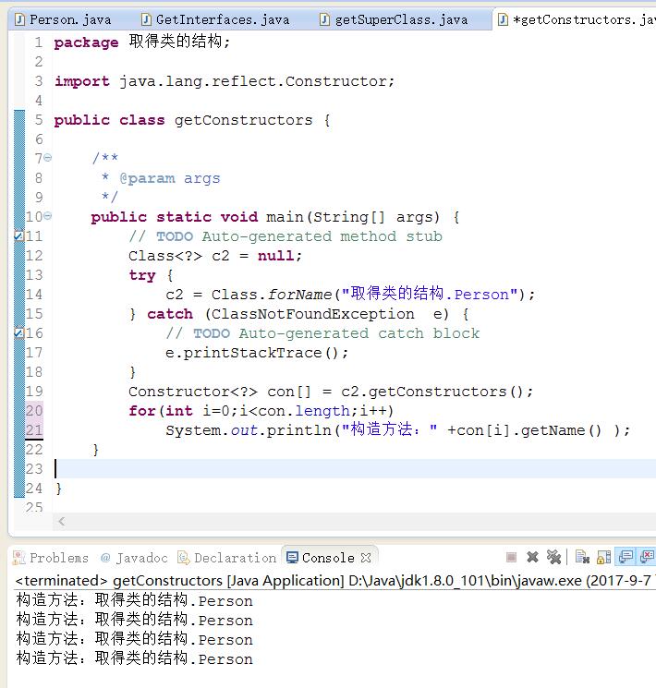Click the TODO task marker on line 11
The width and height of the screenshot is (656, 688).
pos(18,236)
